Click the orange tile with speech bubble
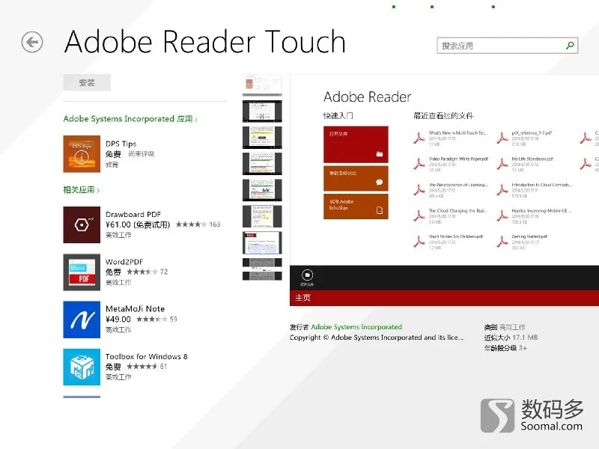The width and height of the screenshot is (599, 449). pos(356,178)
